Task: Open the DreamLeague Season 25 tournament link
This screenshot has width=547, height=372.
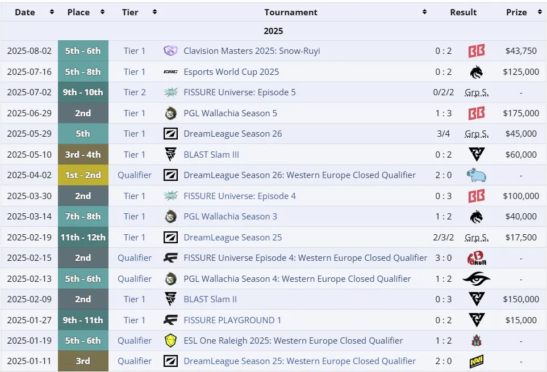Action: point(233,237)
